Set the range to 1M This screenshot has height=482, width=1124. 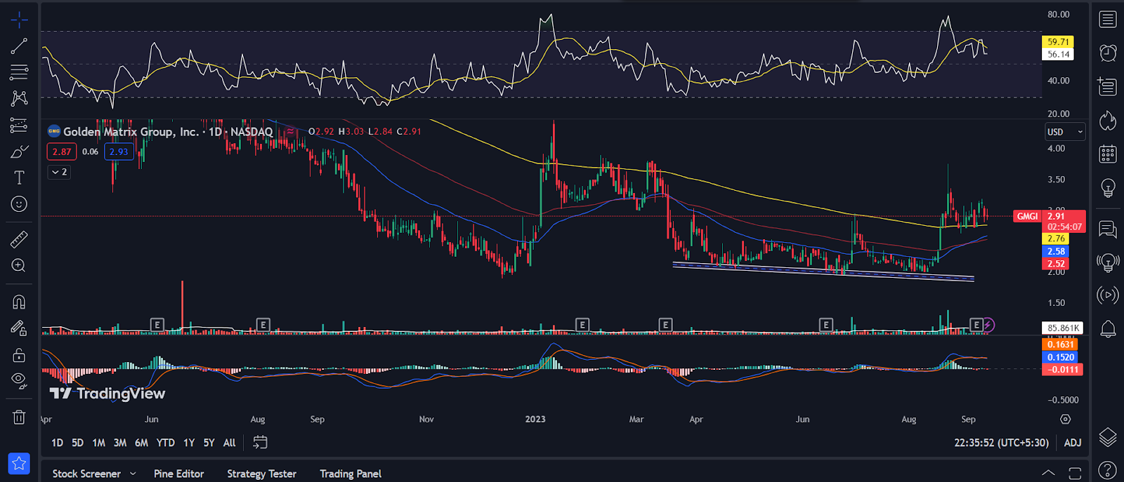[x=99, y=443]
